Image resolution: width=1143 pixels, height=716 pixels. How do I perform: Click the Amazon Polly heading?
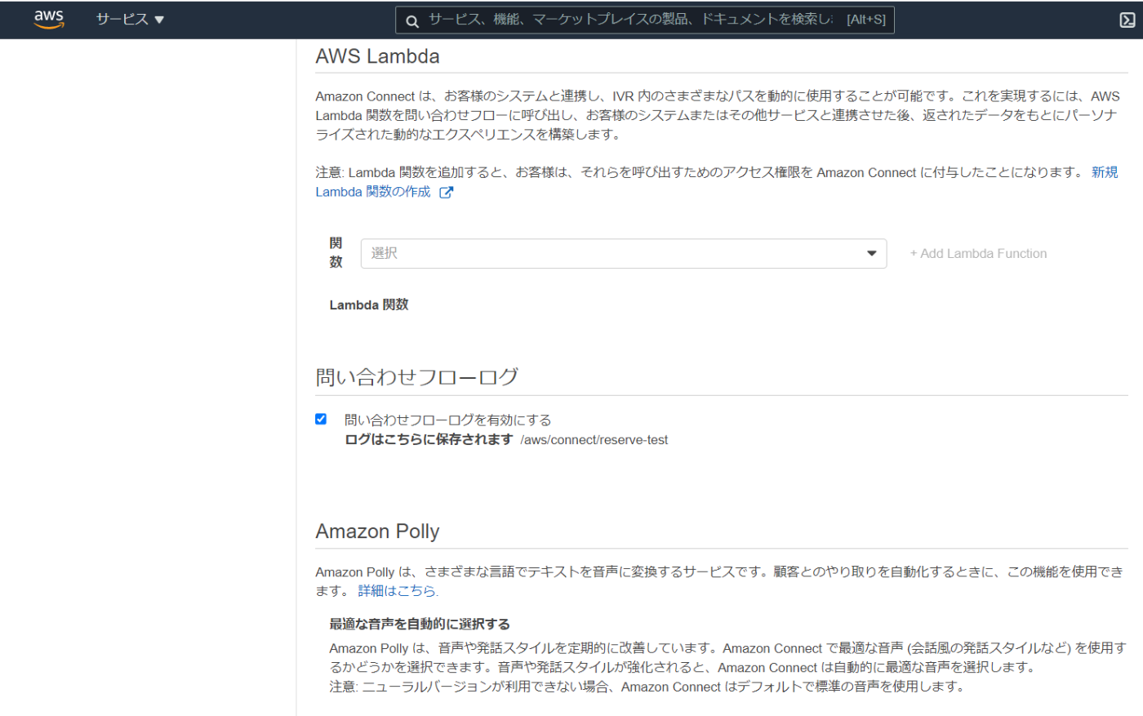click(377, 531)
